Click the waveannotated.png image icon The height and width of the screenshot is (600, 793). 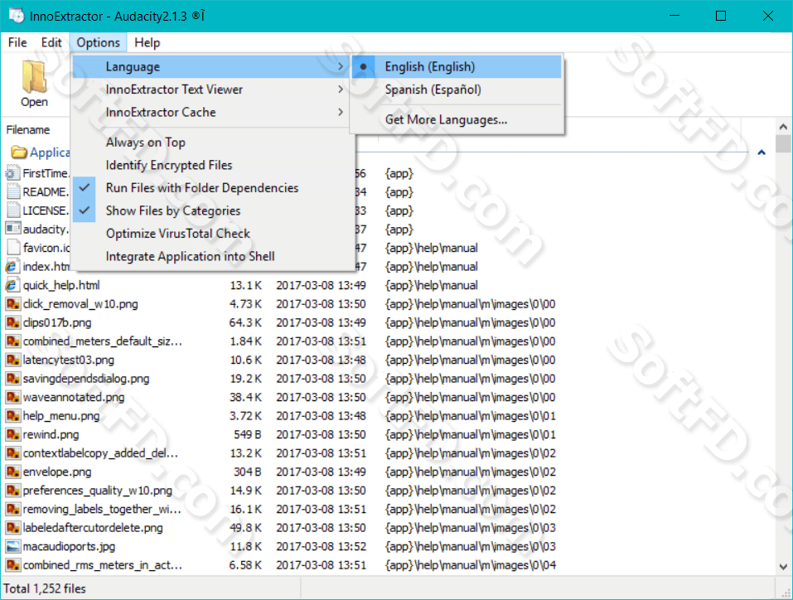[x=12, y=398]
